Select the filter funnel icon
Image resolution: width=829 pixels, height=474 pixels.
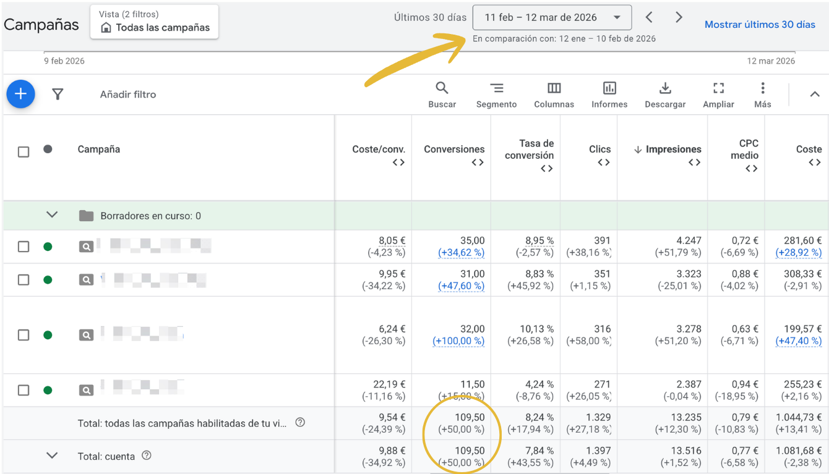(x=58, y=94)
